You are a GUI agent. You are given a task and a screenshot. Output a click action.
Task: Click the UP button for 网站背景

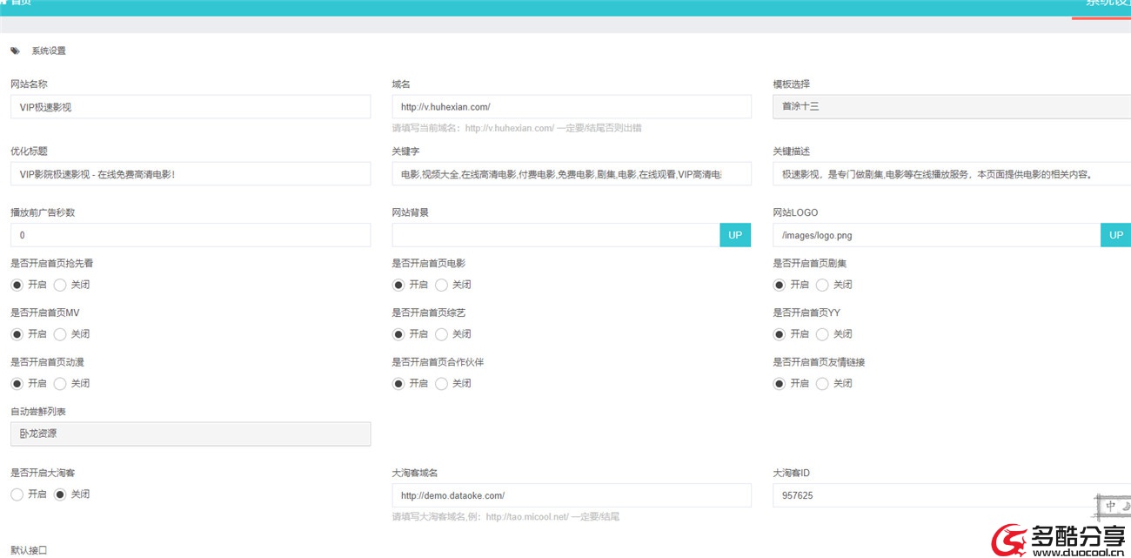pos(735,235)
